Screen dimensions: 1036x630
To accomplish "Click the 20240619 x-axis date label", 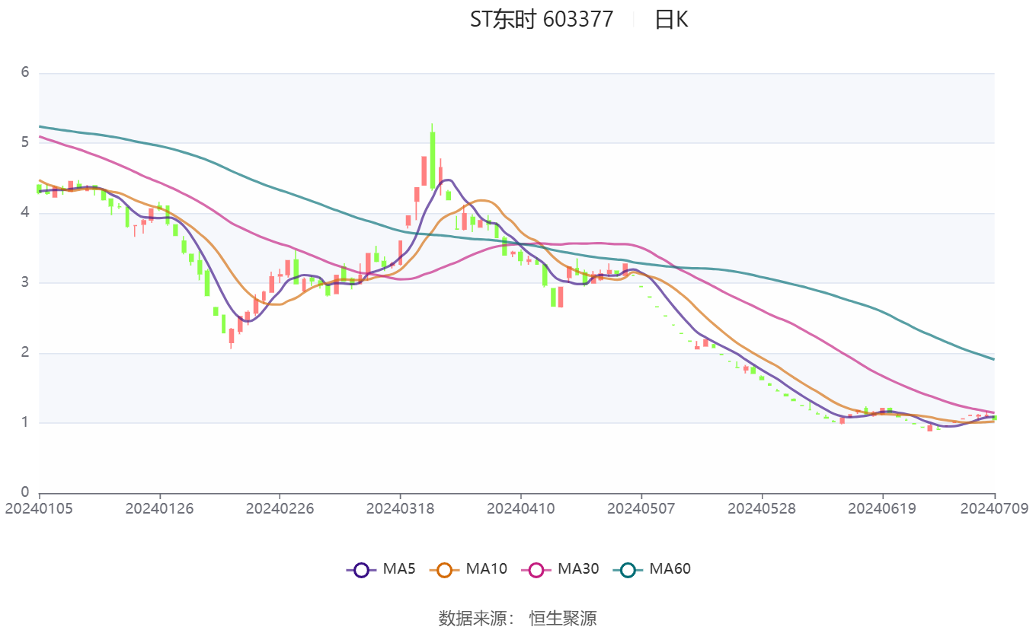I will [882, 508].
